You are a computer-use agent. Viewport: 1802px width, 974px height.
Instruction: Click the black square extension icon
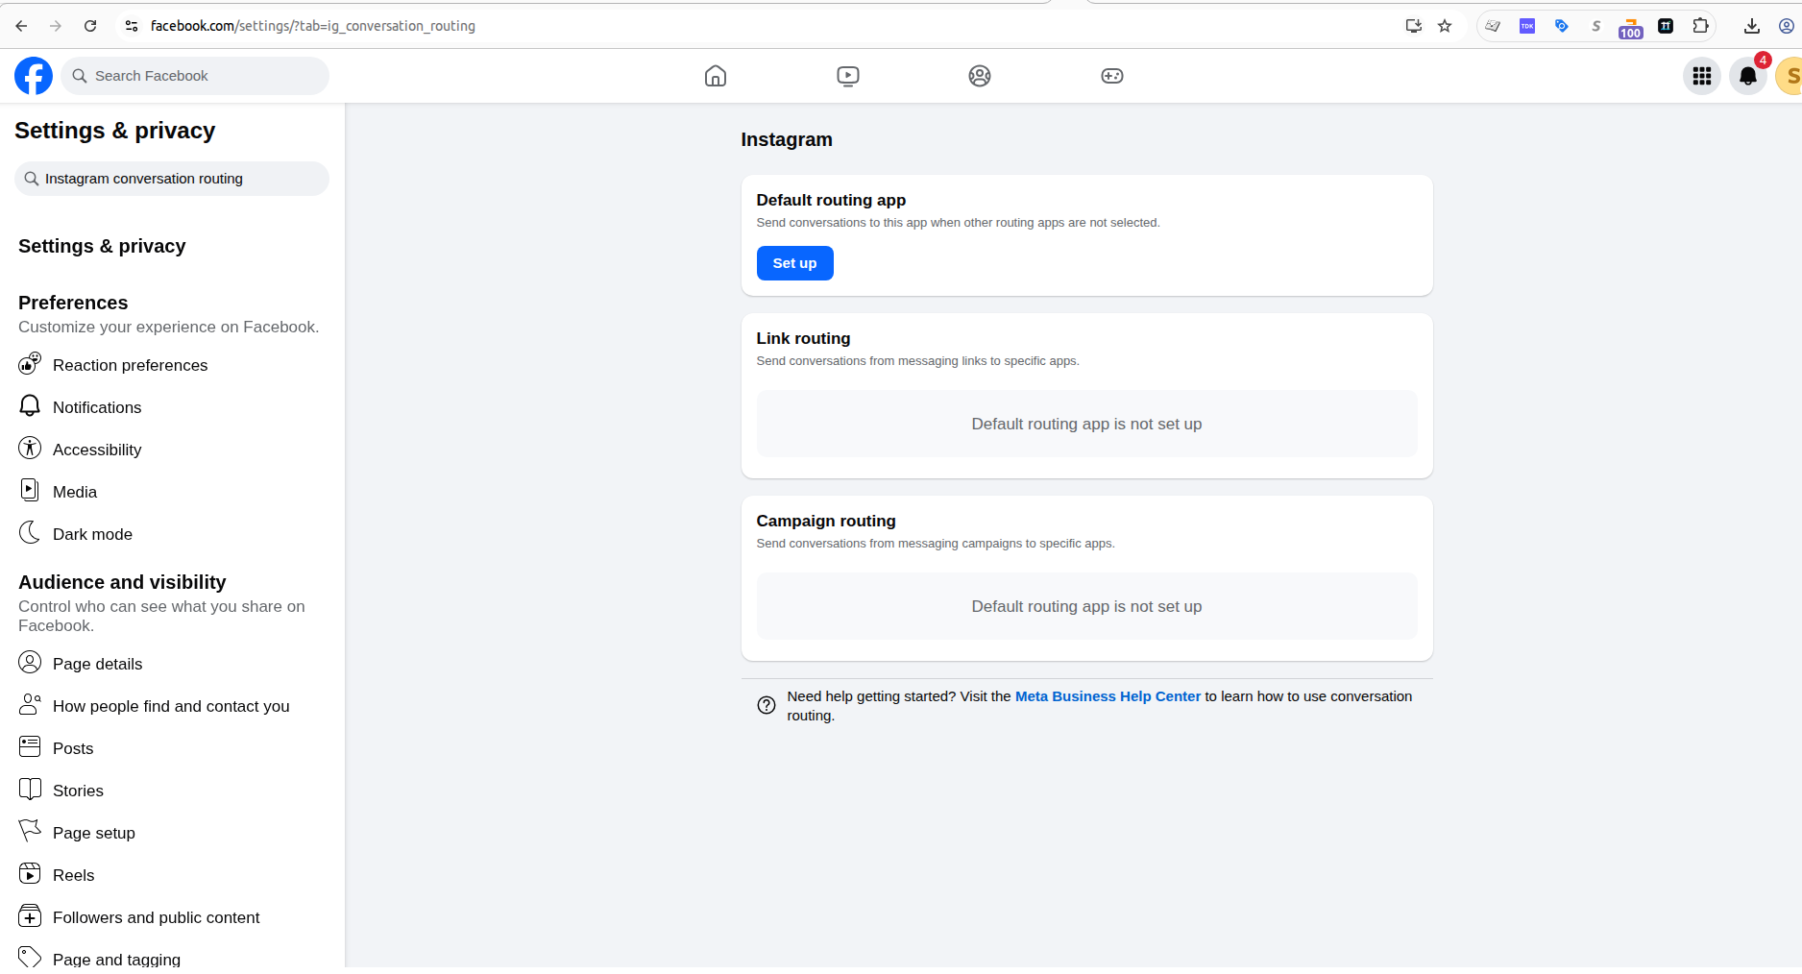pos(1666,26)
